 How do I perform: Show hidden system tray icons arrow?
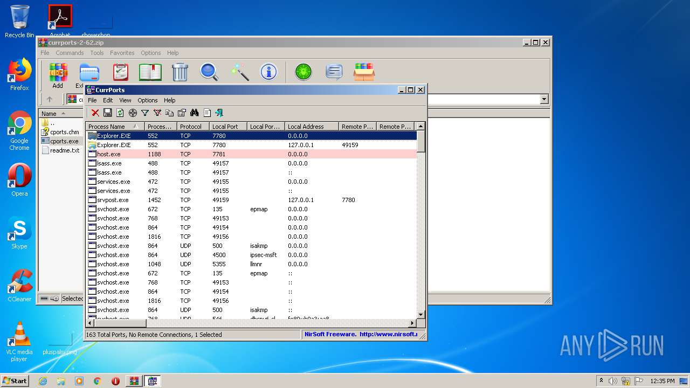(601, 381)
